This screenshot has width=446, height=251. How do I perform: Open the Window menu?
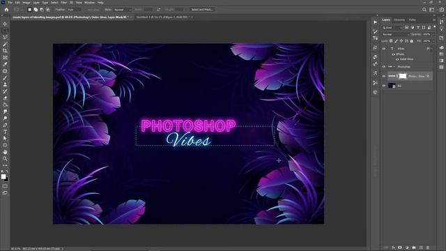tap(90, 3)
